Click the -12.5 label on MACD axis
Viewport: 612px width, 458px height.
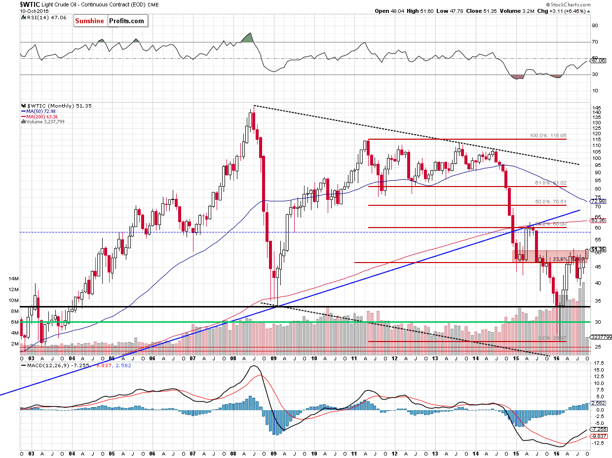[x=599, y=442]
